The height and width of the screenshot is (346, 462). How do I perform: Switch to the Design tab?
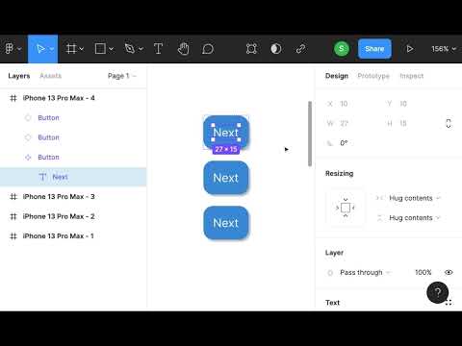click(337, 76)
